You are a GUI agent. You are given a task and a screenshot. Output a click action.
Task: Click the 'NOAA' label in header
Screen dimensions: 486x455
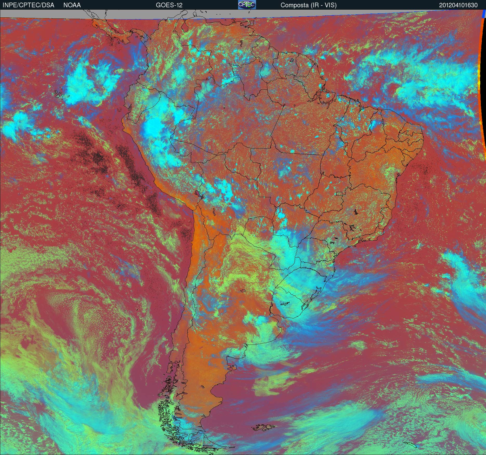[x=72, y=5]
